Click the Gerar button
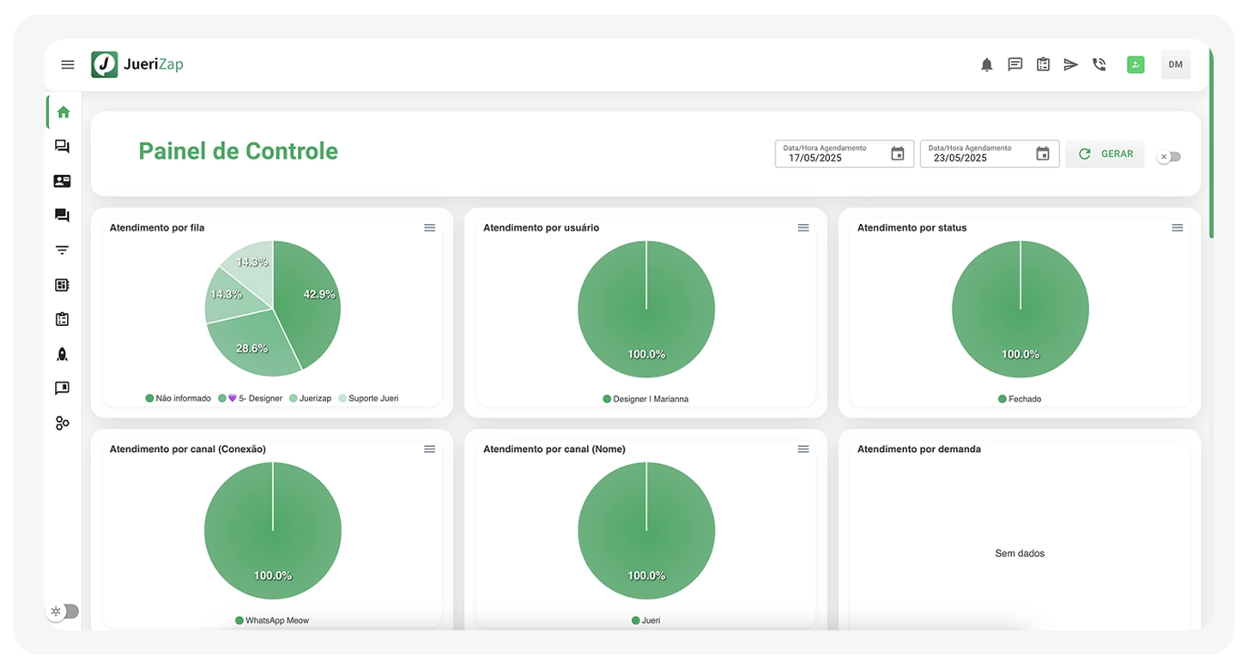Image resolution: width=1248 pixels, height=669 pixels. (x=1105, y=154)
